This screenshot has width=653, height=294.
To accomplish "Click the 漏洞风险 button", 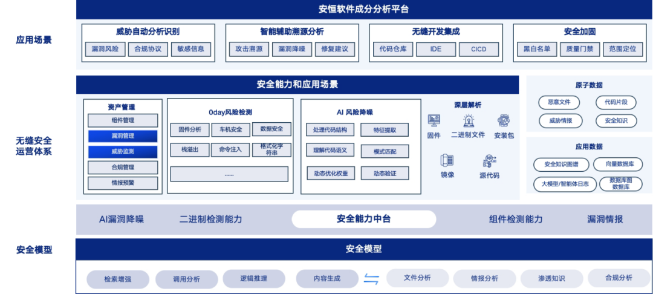I will pos(105,50).
